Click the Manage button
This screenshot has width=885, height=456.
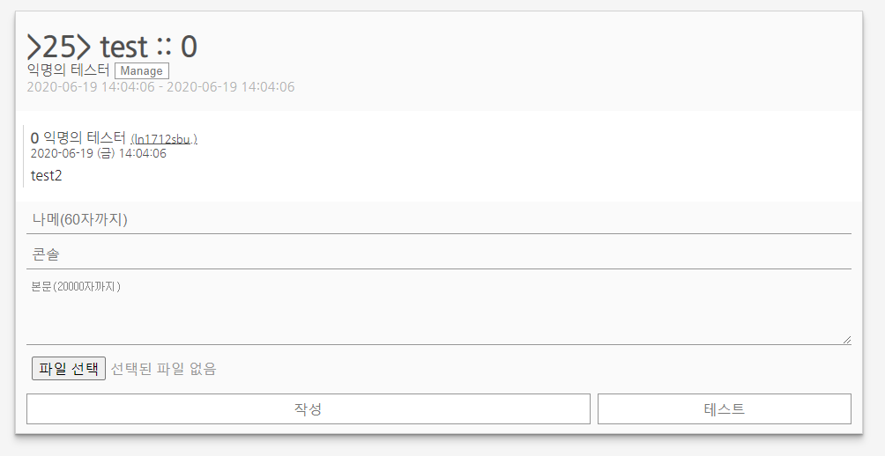click(x=141, y=71)
